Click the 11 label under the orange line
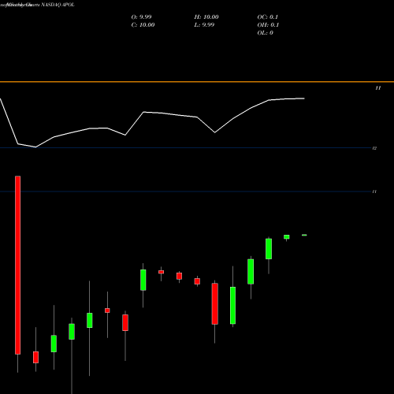Viewport: 394px width, 394px height. click(378, 88)
